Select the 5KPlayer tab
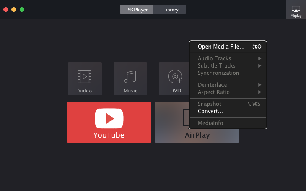The image size is (306, 191). click(x=137, y=10)
